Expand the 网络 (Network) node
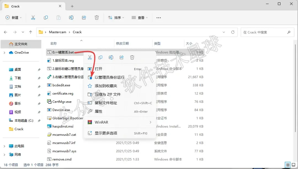The height and width of the screenshot is (169, 298). pyautogui.click(x=4, y=155)
